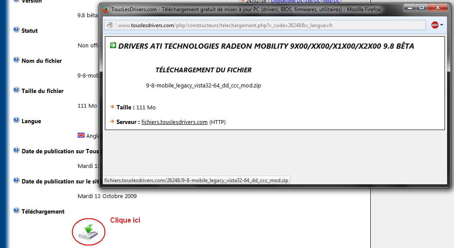
Task: Click the help icon beside Statut
Action: point(16,29)
